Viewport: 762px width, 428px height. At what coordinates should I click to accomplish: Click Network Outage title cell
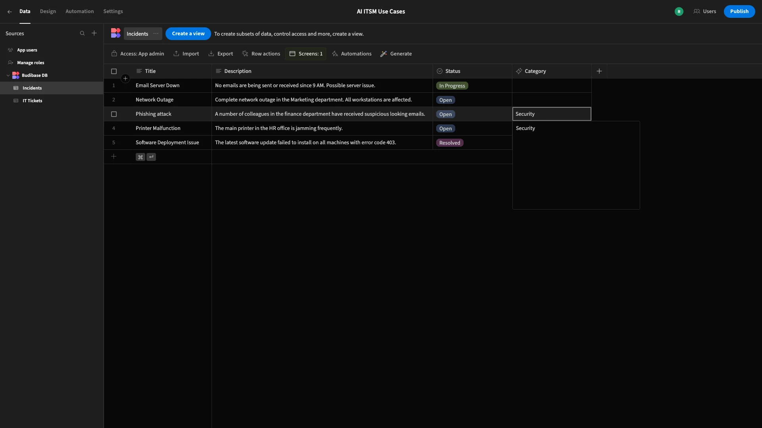172,100
